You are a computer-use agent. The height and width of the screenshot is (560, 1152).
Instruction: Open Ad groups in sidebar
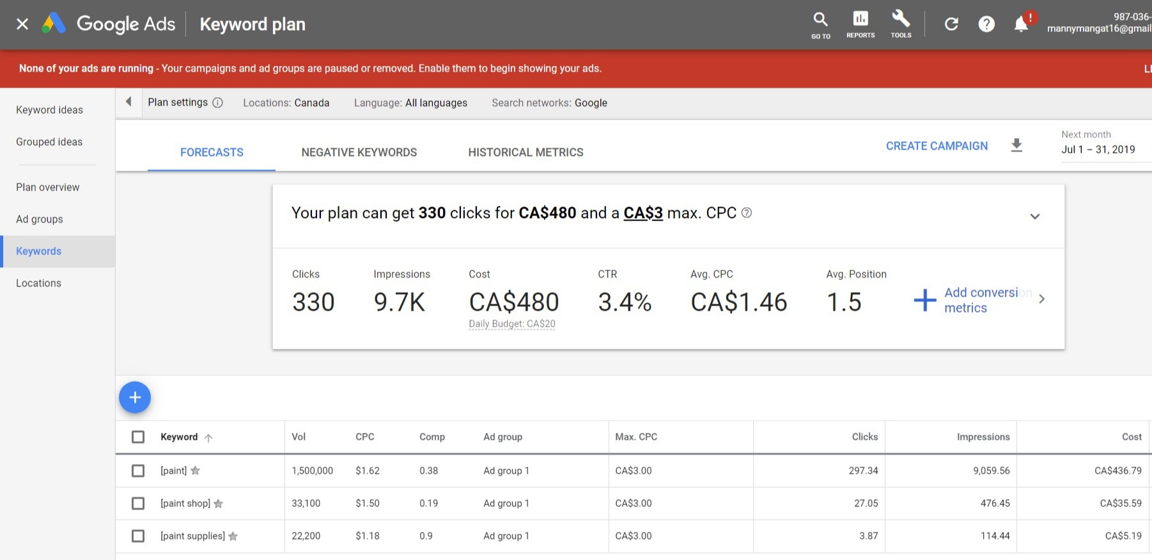[40, 219]
